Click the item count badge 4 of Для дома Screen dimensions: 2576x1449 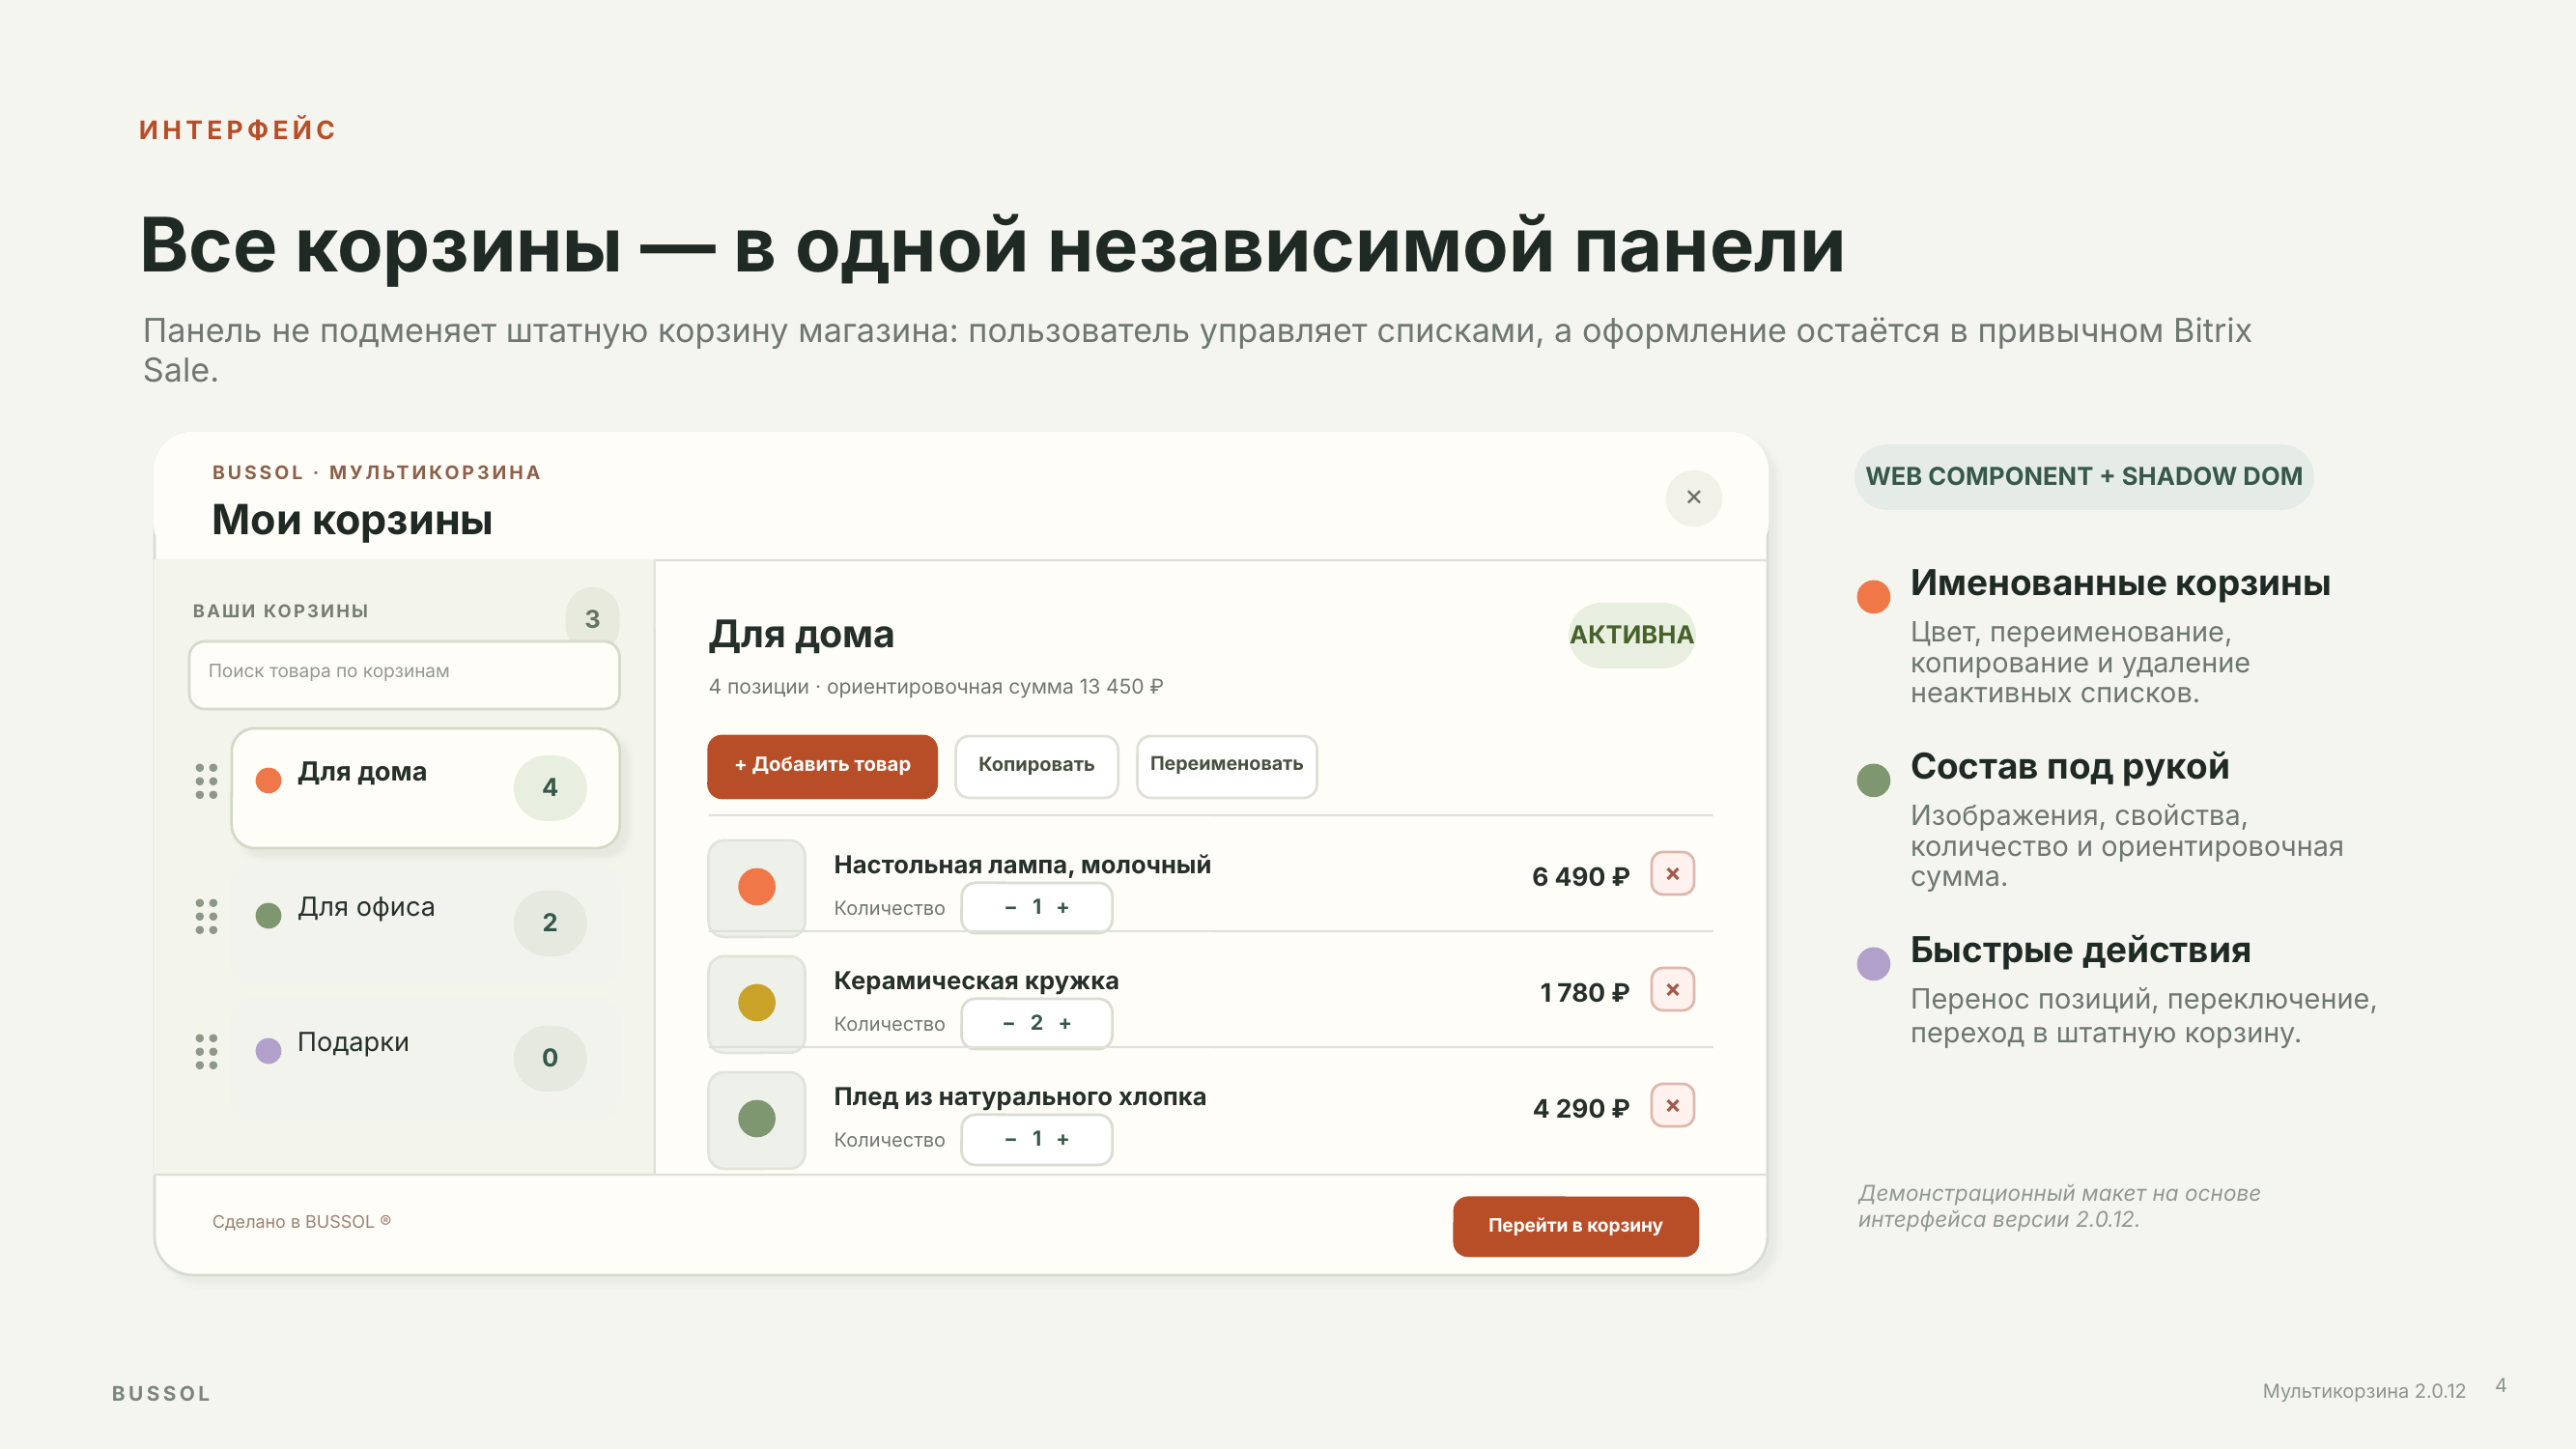(x=550, y=788)
